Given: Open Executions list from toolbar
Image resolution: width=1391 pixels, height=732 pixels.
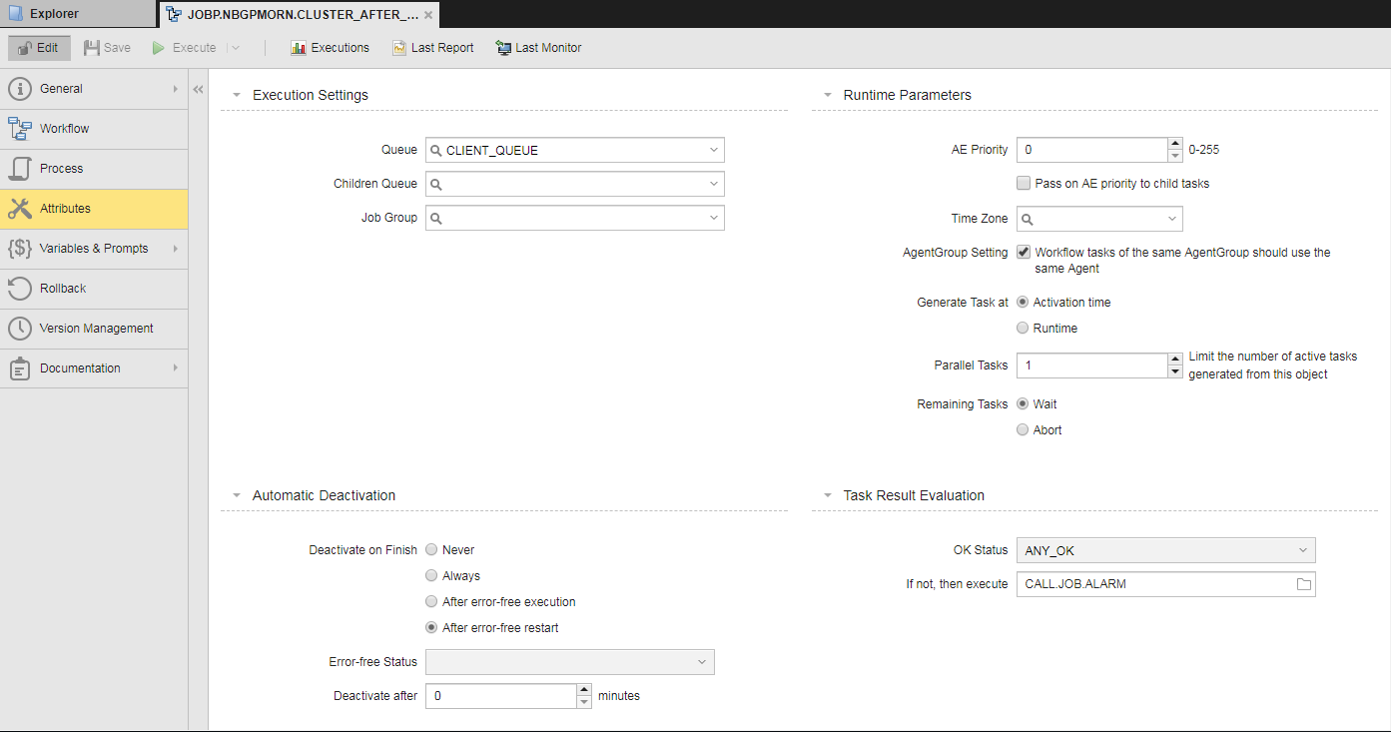Looking at the screenshot, I should [x=330, y=48].
